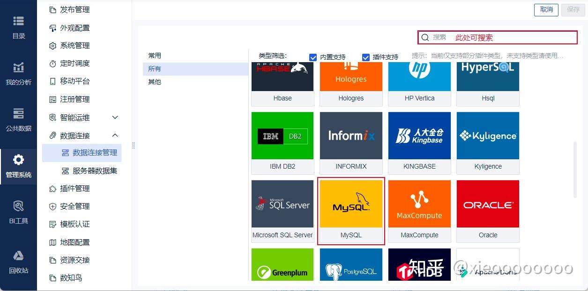
Task: Open the 目录 sidebar section
Action: tap(18, 27)
